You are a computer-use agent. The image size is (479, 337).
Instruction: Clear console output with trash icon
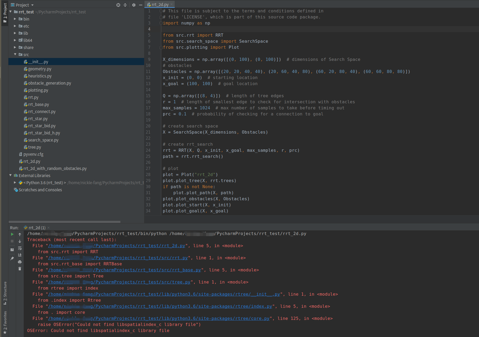click(x=20, y=269)
